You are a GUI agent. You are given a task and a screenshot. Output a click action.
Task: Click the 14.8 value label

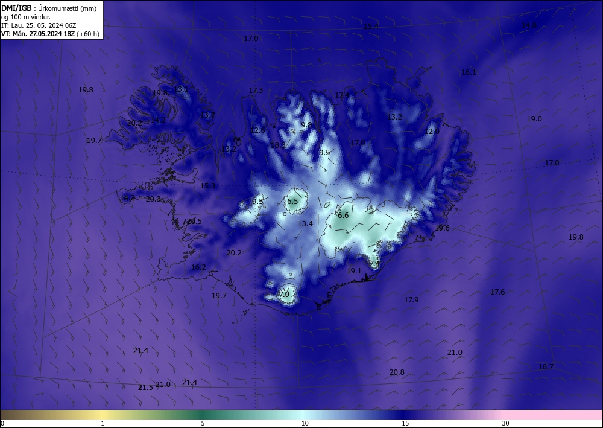529,25
